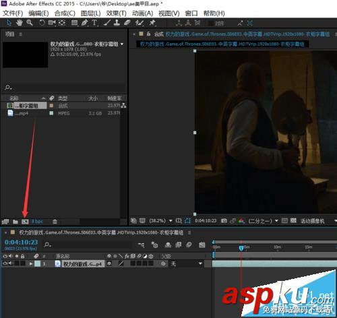337x318 pixels.
Task: Toggle the transparency grid in viewer
Action: (x=293, y=221)
